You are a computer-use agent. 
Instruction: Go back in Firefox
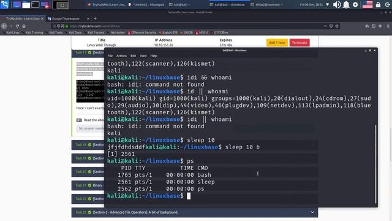pyautogui.click(x=4, y=26)
